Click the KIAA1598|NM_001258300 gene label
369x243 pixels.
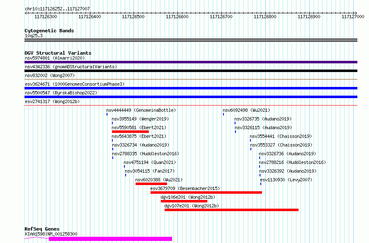pos(51,234)
